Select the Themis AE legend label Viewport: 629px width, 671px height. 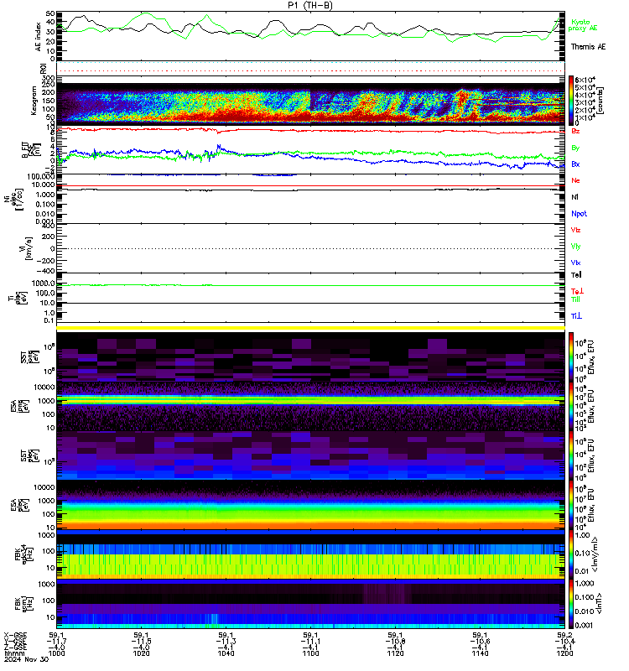(588, 47)
